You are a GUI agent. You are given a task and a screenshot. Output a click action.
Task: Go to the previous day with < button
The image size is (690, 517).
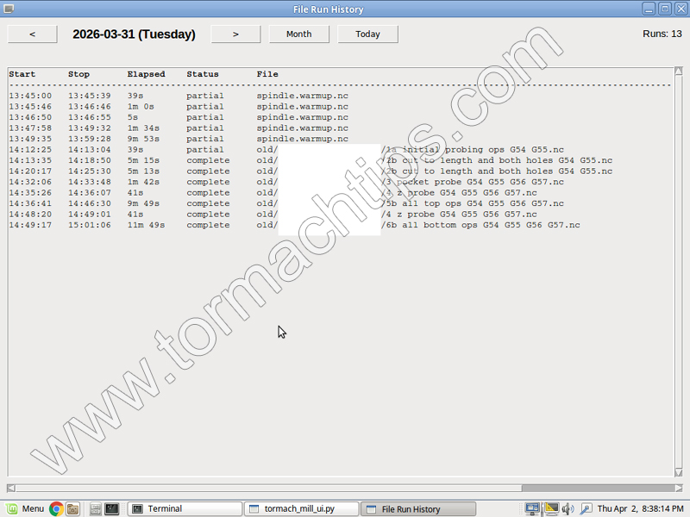coord(33,34)
